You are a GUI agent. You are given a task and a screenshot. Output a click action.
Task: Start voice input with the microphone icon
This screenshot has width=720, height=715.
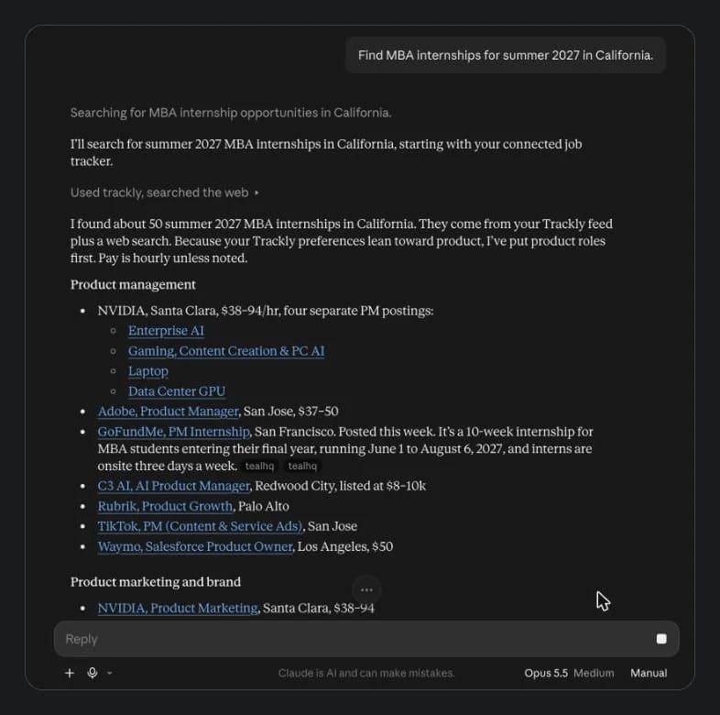[x=93, y=673]
